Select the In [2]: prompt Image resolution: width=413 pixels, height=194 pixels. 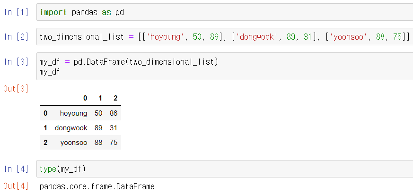click(x=18, y=37)
